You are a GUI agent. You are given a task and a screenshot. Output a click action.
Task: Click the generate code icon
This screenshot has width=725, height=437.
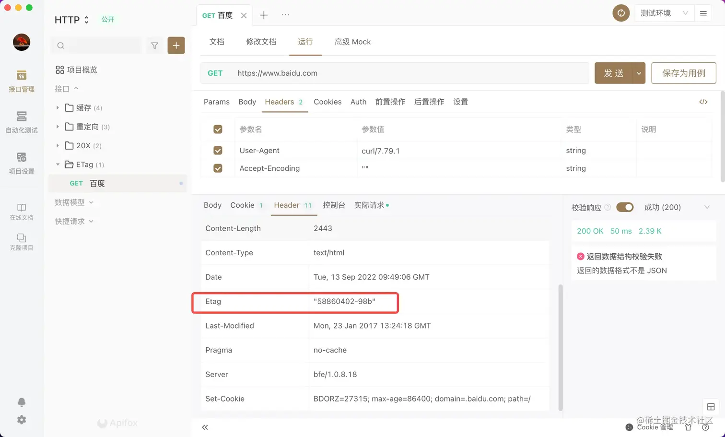click(x=703, y=102)
